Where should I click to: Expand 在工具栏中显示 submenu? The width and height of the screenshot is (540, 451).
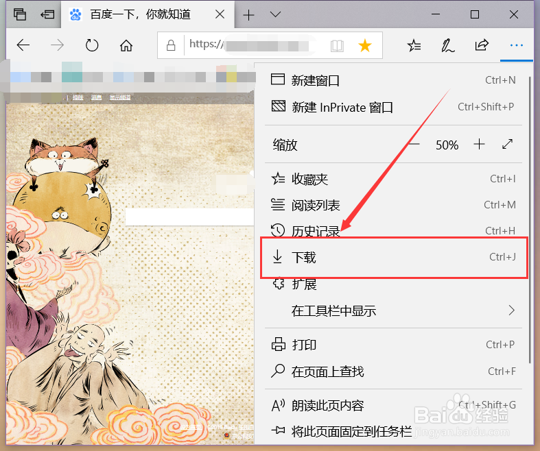(x=393, y=311)
